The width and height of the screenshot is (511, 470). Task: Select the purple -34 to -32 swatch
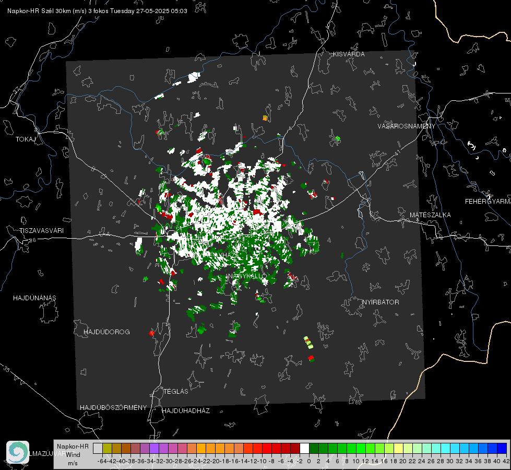tap(154, 449)
